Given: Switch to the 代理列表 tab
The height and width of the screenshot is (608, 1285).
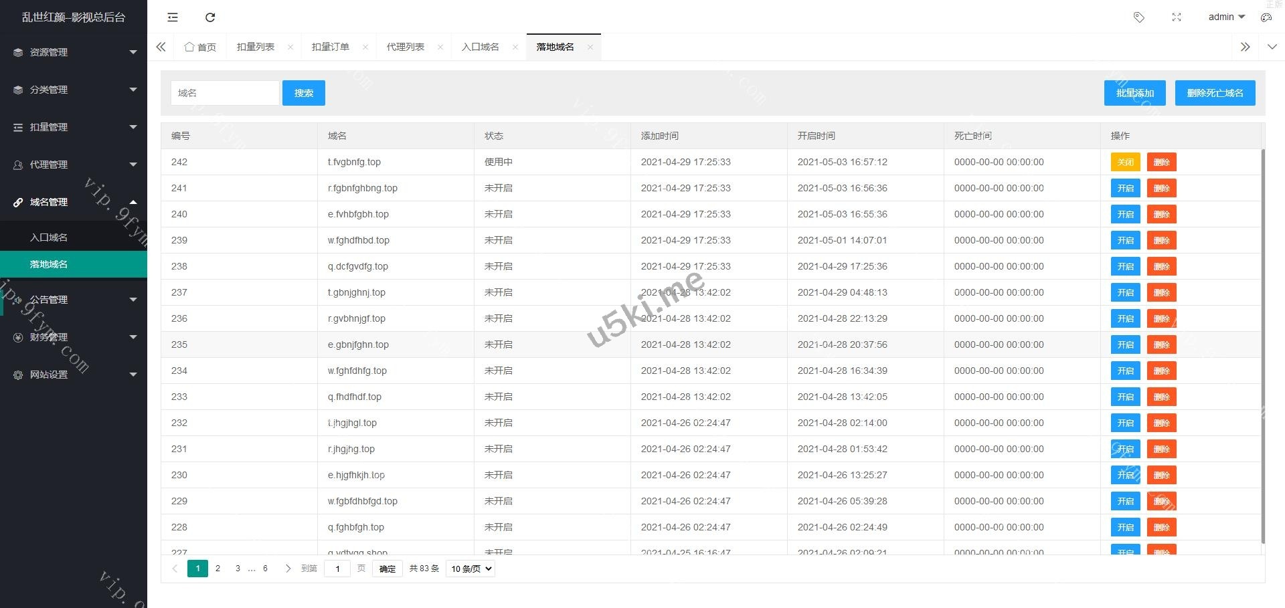Looking at the screenshot, I should [x=405, y=47].
